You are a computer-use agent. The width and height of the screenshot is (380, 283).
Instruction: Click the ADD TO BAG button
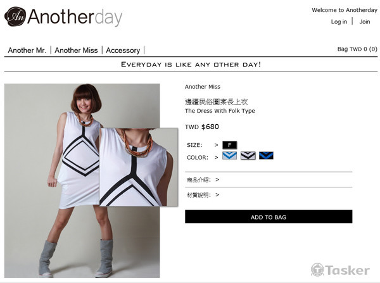coord(269,217)
